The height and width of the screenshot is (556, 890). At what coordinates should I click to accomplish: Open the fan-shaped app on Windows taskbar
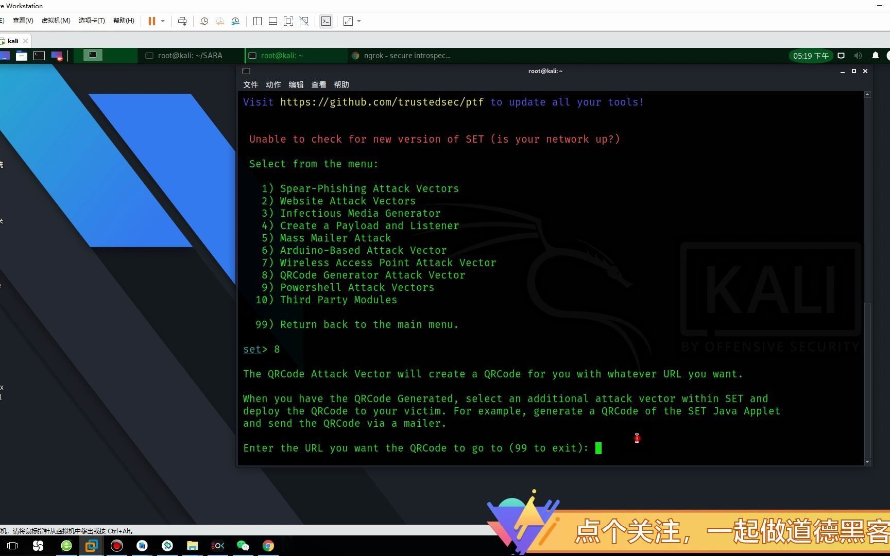(38, 546)
